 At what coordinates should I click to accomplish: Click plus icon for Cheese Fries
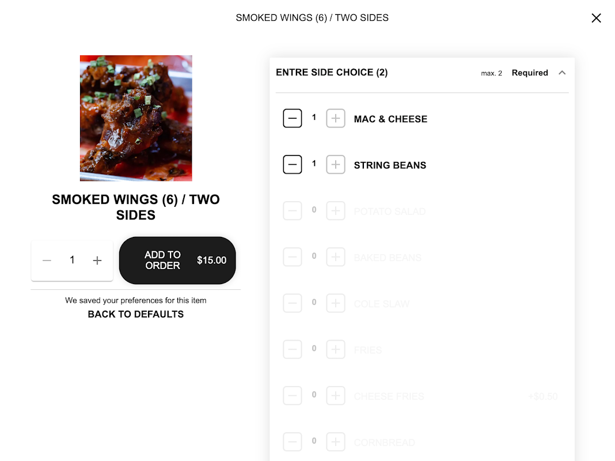click(x=335, y=396)
